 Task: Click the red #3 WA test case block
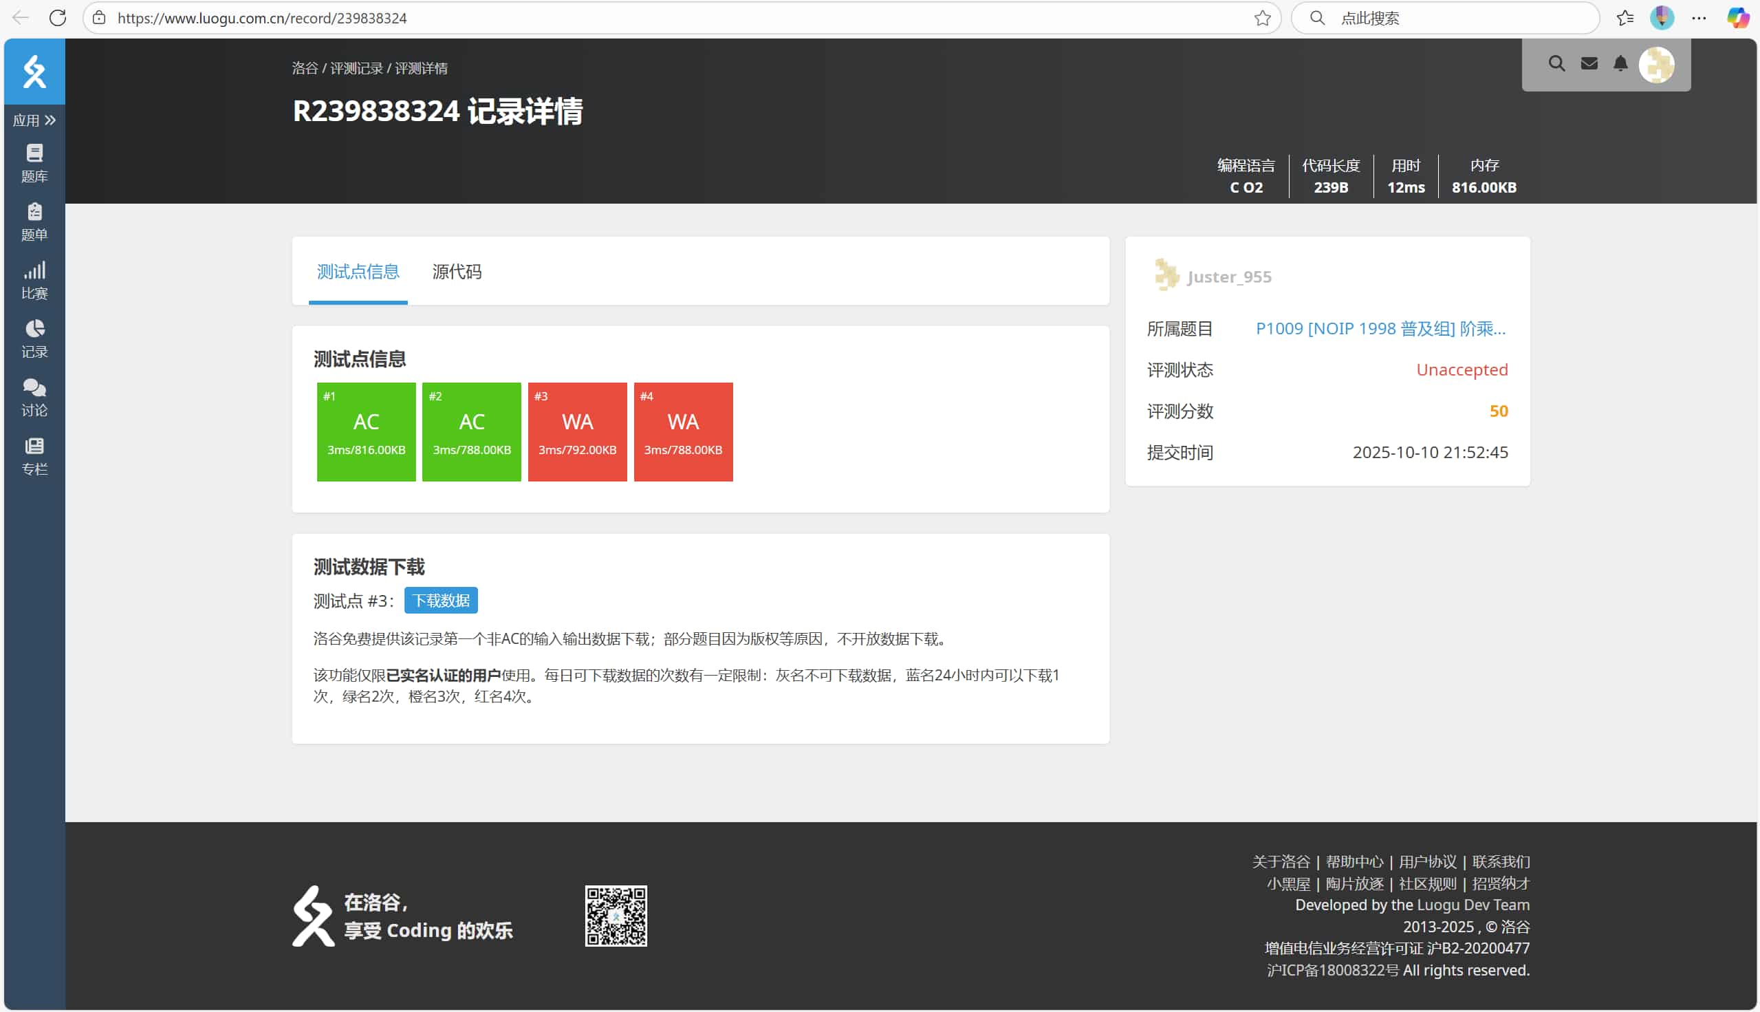(x=577, y=431)
